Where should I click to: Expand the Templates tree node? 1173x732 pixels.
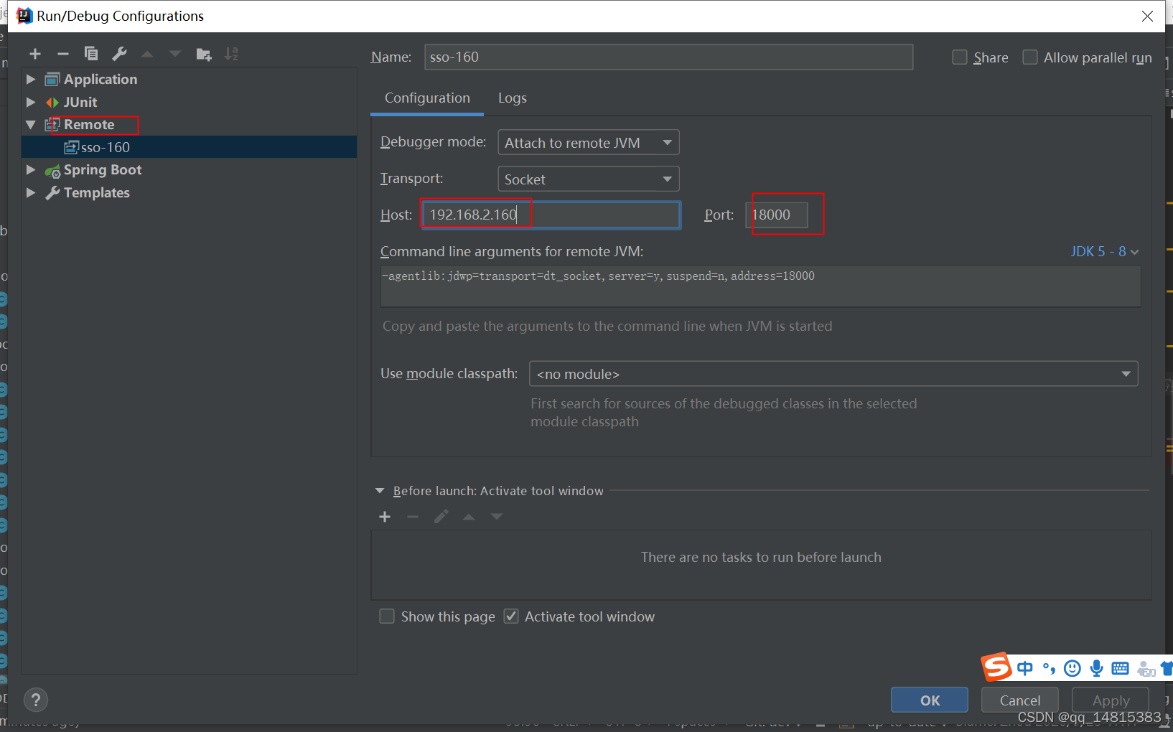pos(31,192)
